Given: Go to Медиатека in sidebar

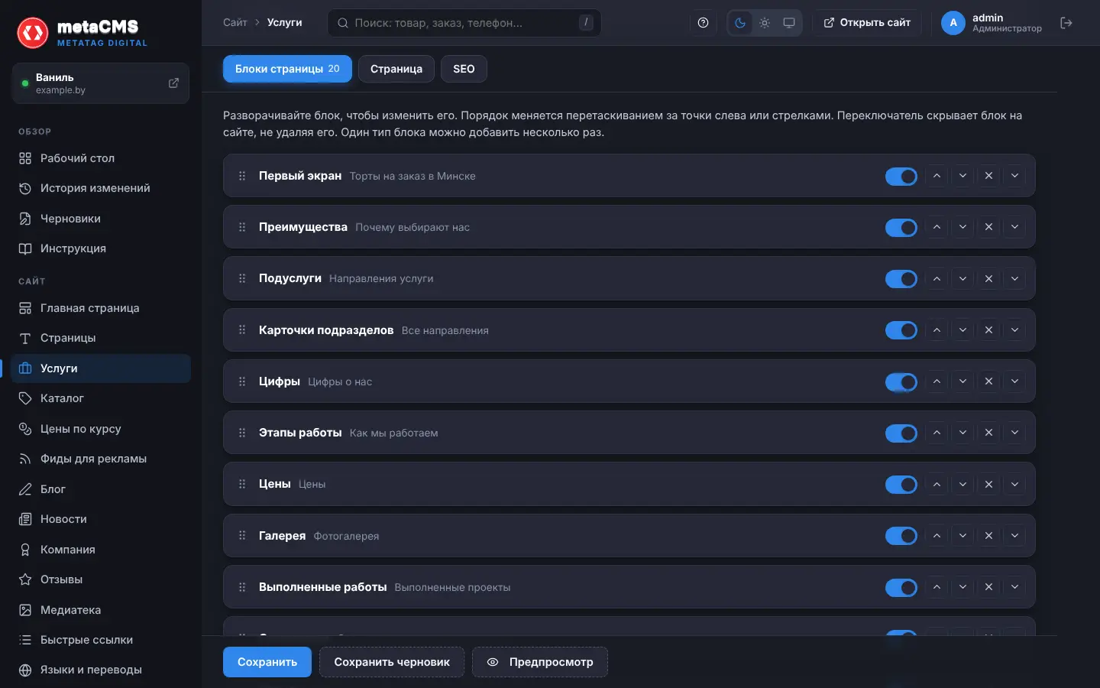Looking at the screenshot, I should pos(101,610).
